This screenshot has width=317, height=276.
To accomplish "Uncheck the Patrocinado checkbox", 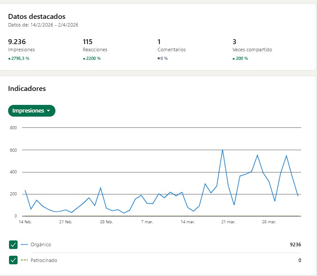I will [x=13, y=260].
